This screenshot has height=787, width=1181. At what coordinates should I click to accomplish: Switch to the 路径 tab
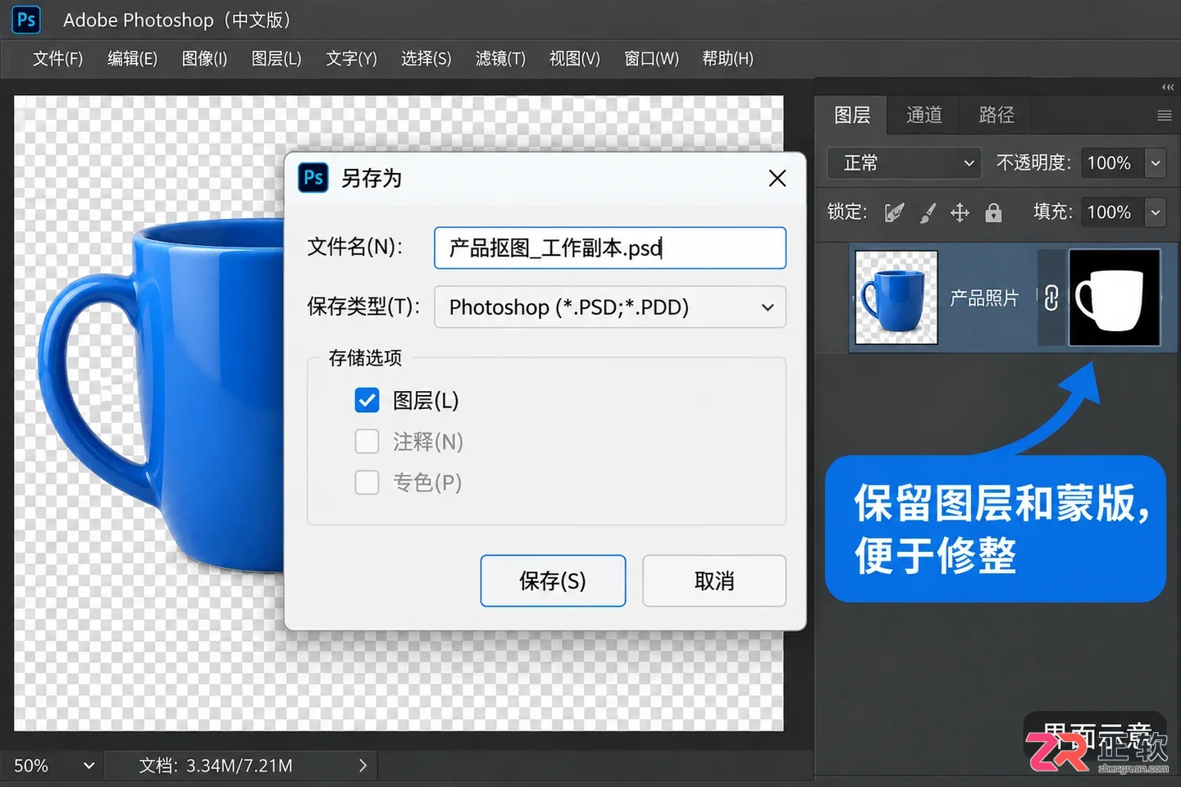(x=996, y=115)
